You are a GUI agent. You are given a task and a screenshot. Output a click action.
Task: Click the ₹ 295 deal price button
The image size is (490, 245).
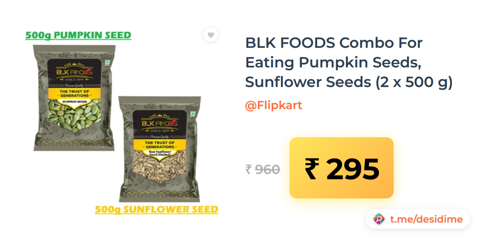pyautogui.click(x=341, y=168)
